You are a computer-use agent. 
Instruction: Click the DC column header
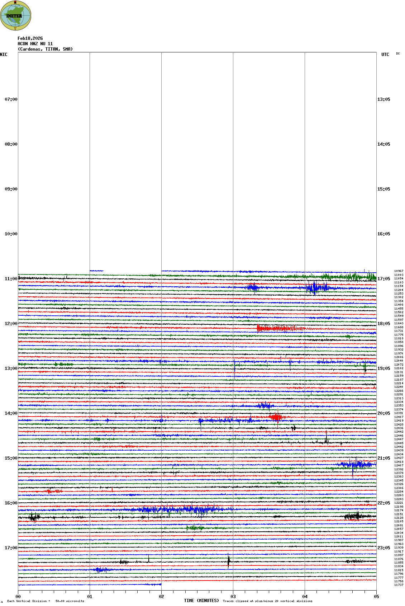click(x=398, y=54)
